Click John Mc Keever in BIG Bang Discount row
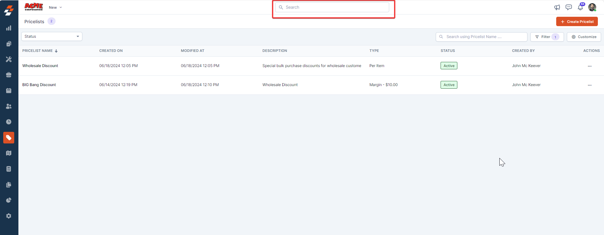Screen dimensions: 604x235 click(526, 85)
